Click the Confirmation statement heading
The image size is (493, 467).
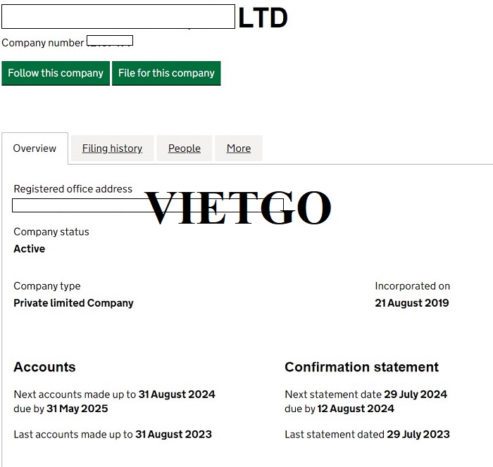361,367
